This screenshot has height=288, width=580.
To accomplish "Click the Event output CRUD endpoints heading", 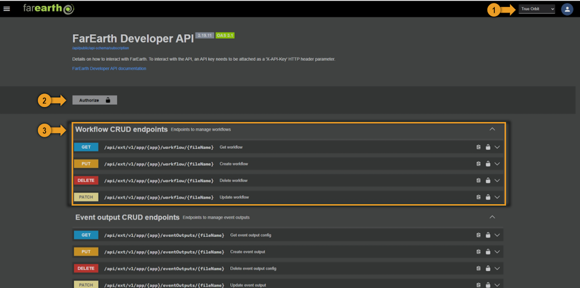I will (127, 217).
